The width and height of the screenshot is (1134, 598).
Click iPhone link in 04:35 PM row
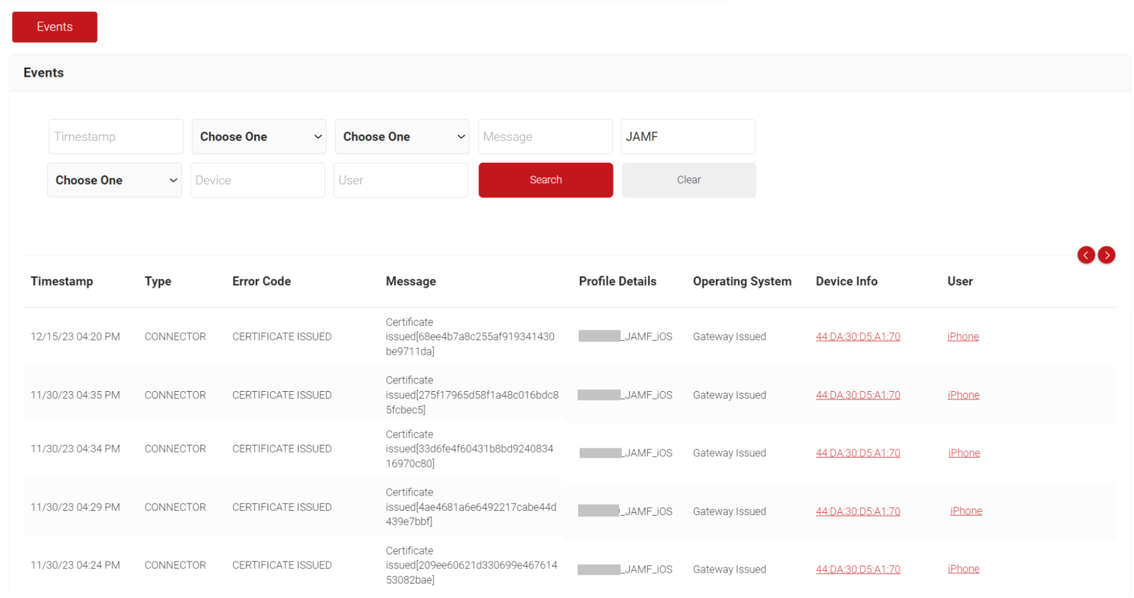pyautogui.click(x=963, y=395)
